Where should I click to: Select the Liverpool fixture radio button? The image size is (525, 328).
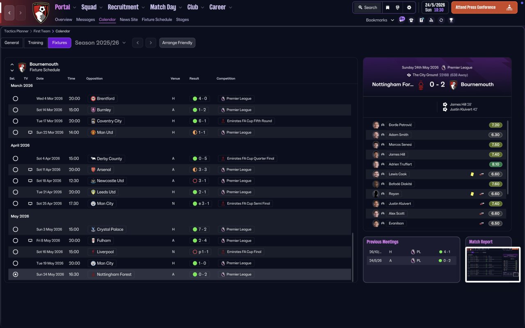(16, 252)
